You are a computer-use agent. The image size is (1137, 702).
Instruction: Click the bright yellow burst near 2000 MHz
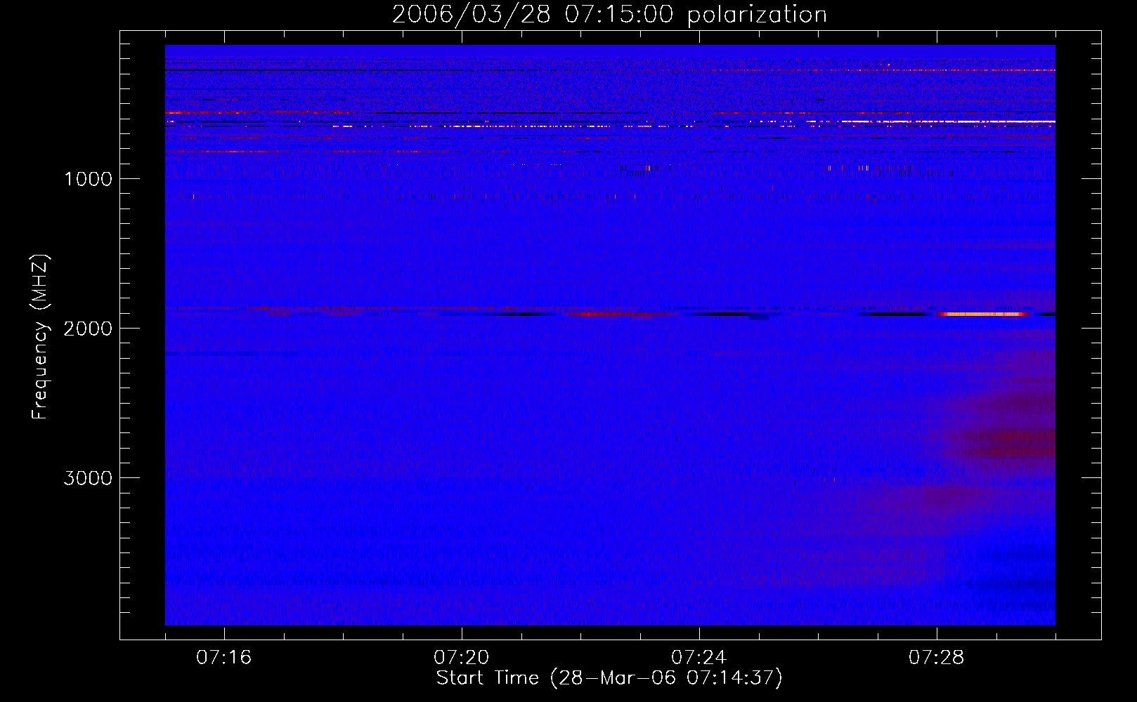984,314
